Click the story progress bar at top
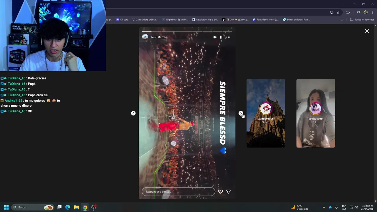The width and height of the screenshot is (377, 212). (187, 31)
